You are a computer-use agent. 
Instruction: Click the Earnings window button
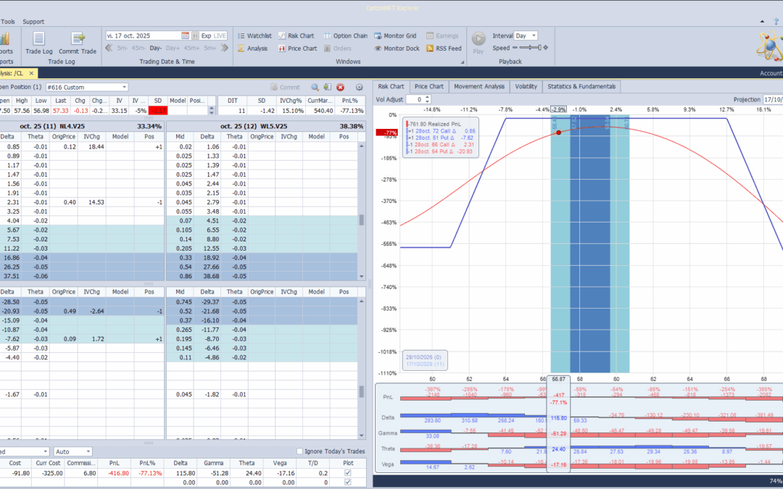(442, 36)
